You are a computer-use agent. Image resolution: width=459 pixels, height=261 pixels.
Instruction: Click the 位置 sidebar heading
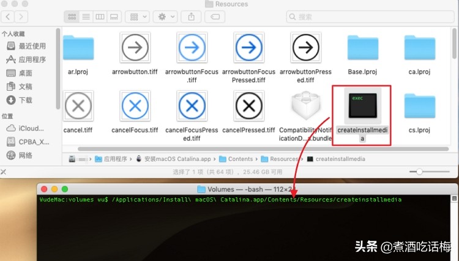(x=7, y=116)
